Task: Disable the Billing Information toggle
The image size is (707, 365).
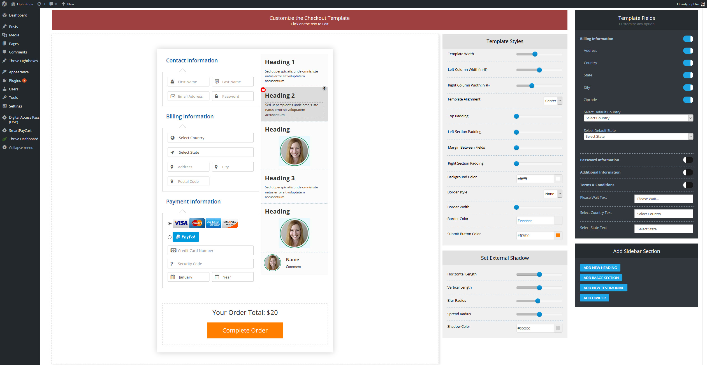Action: [x=688, y=39]
